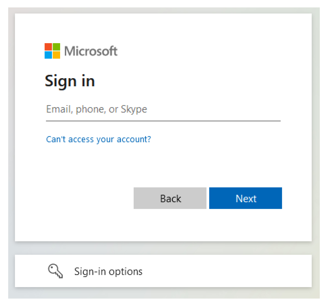Click the empty right end of the email field

click(246, 110)
